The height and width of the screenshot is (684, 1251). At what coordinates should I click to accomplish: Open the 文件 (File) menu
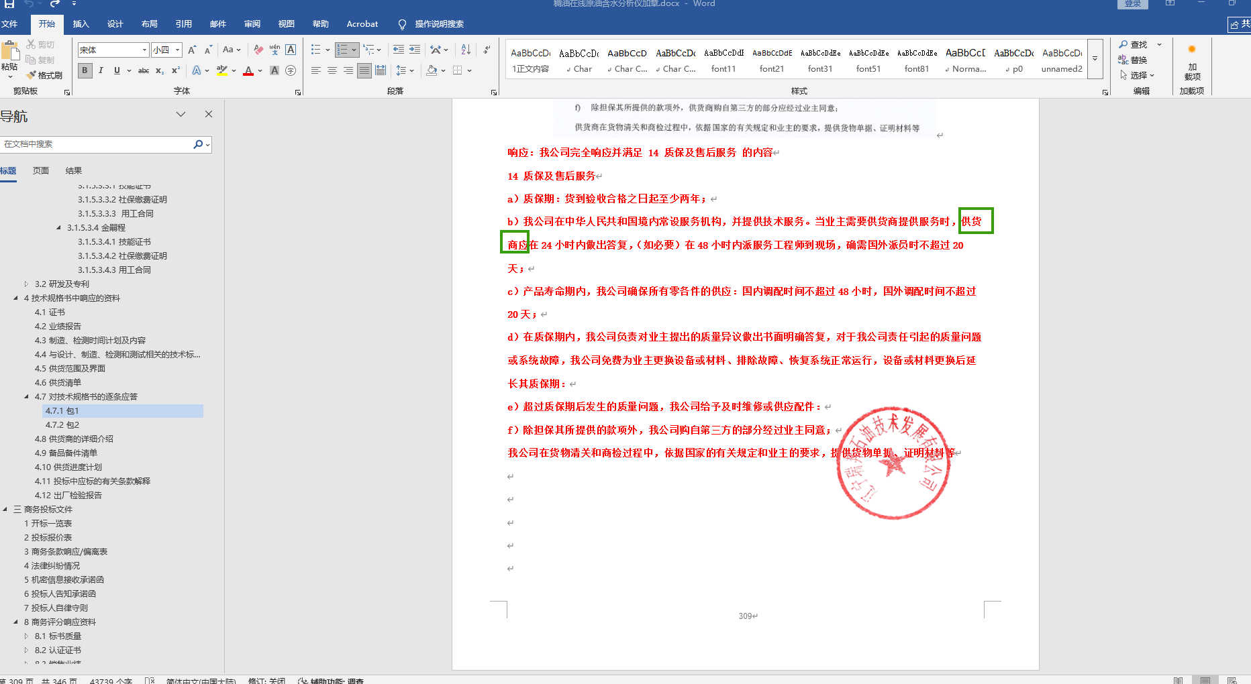click(x=9, y=24)
